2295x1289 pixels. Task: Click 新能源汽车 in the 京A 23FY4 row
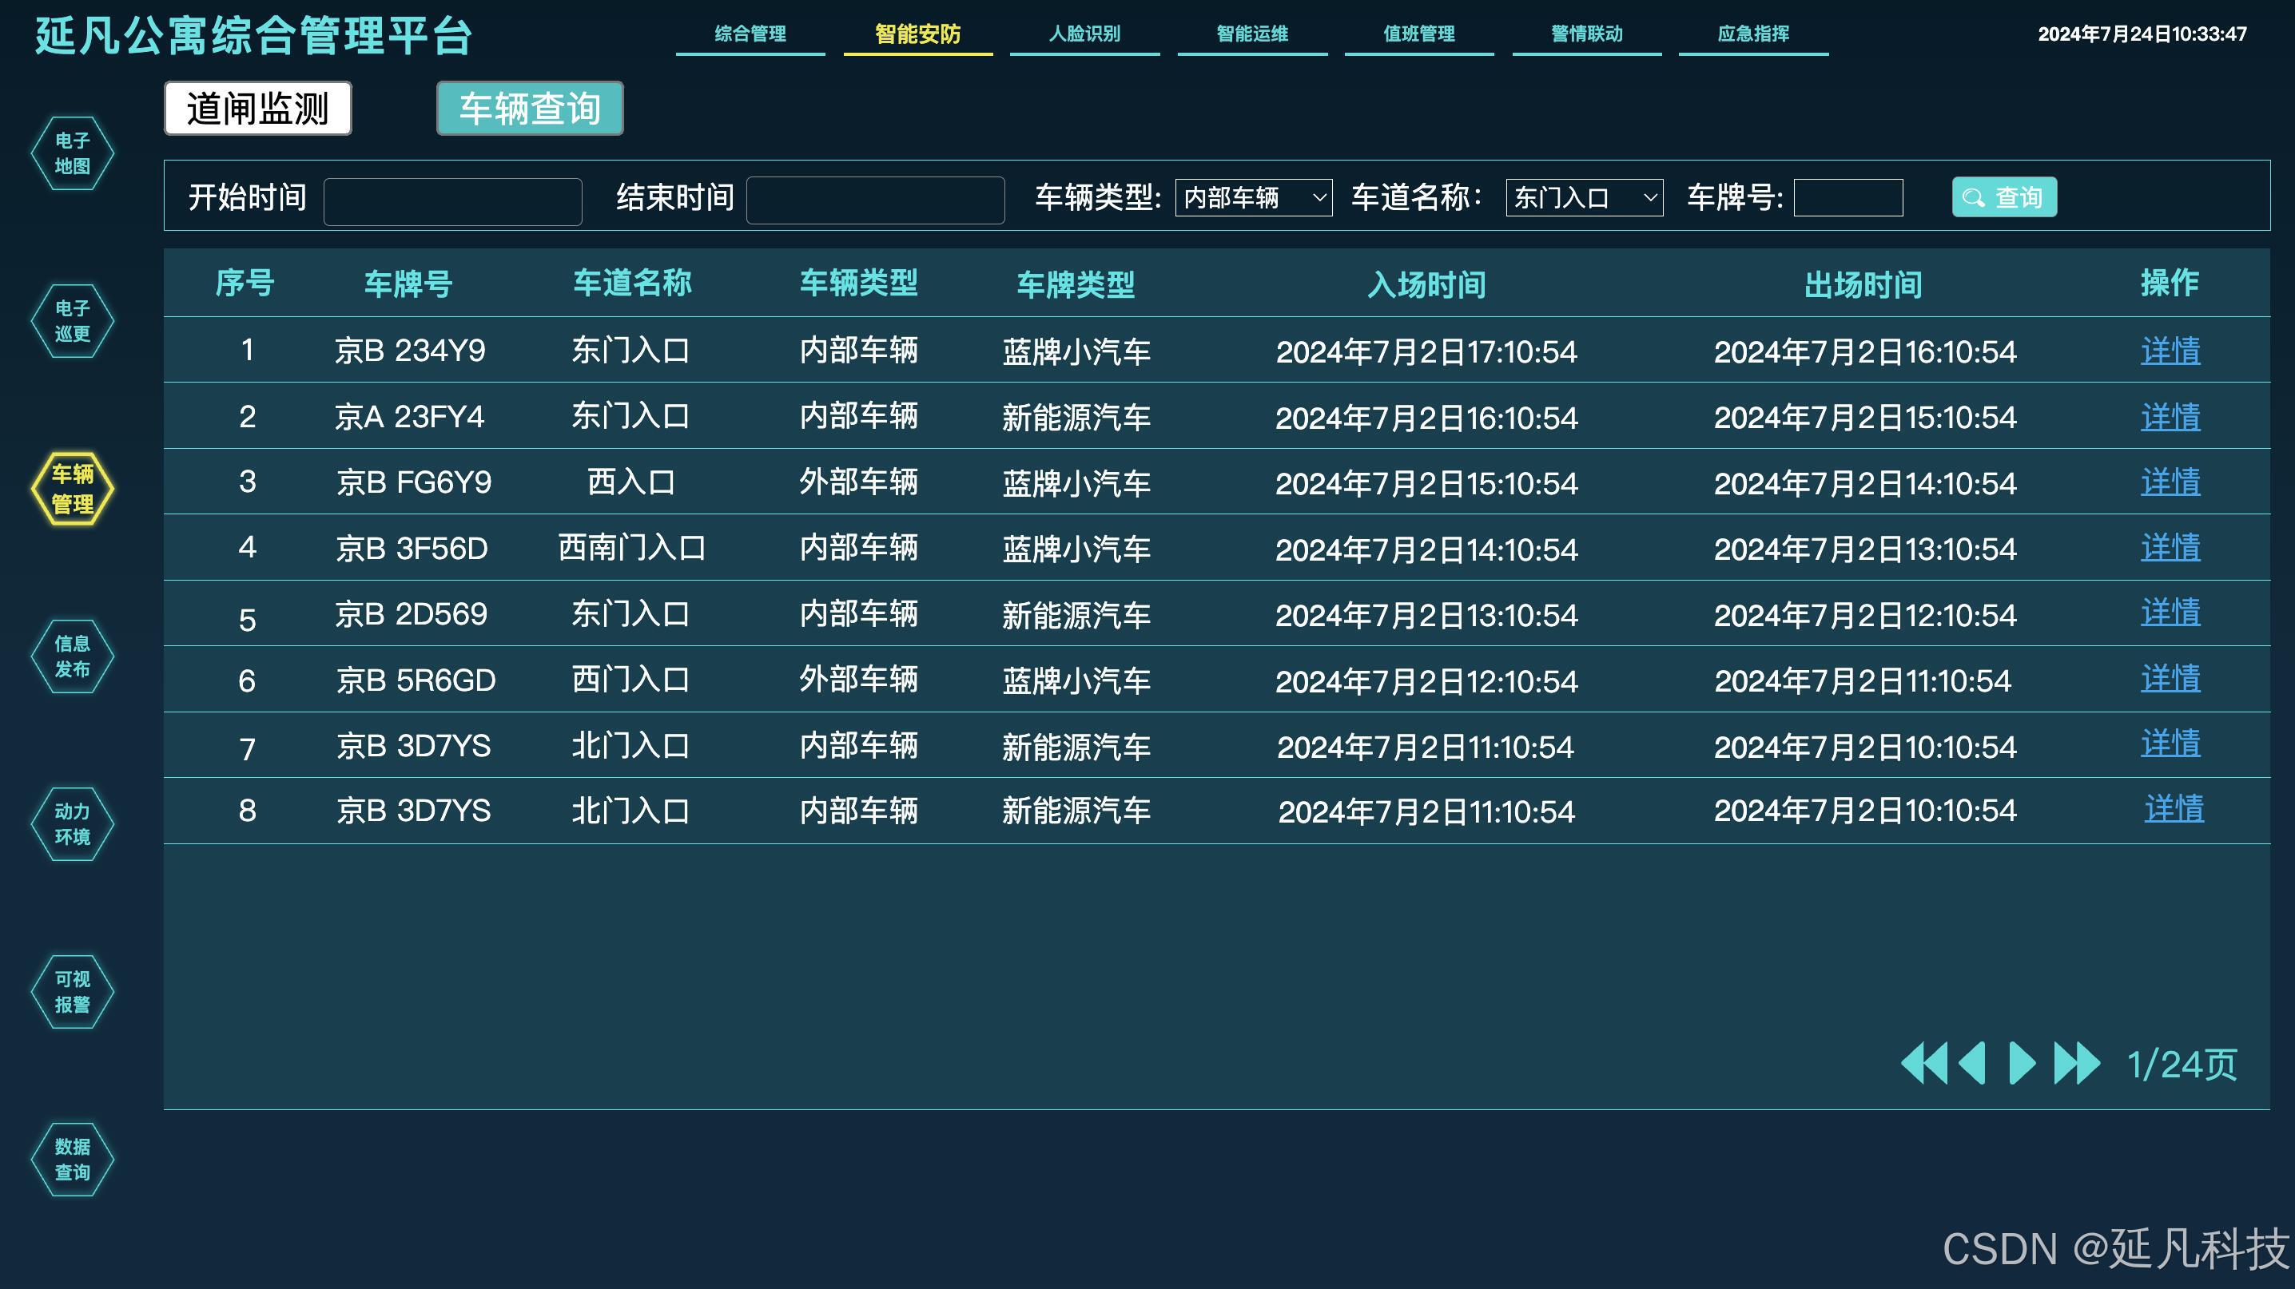[1076, 418]
